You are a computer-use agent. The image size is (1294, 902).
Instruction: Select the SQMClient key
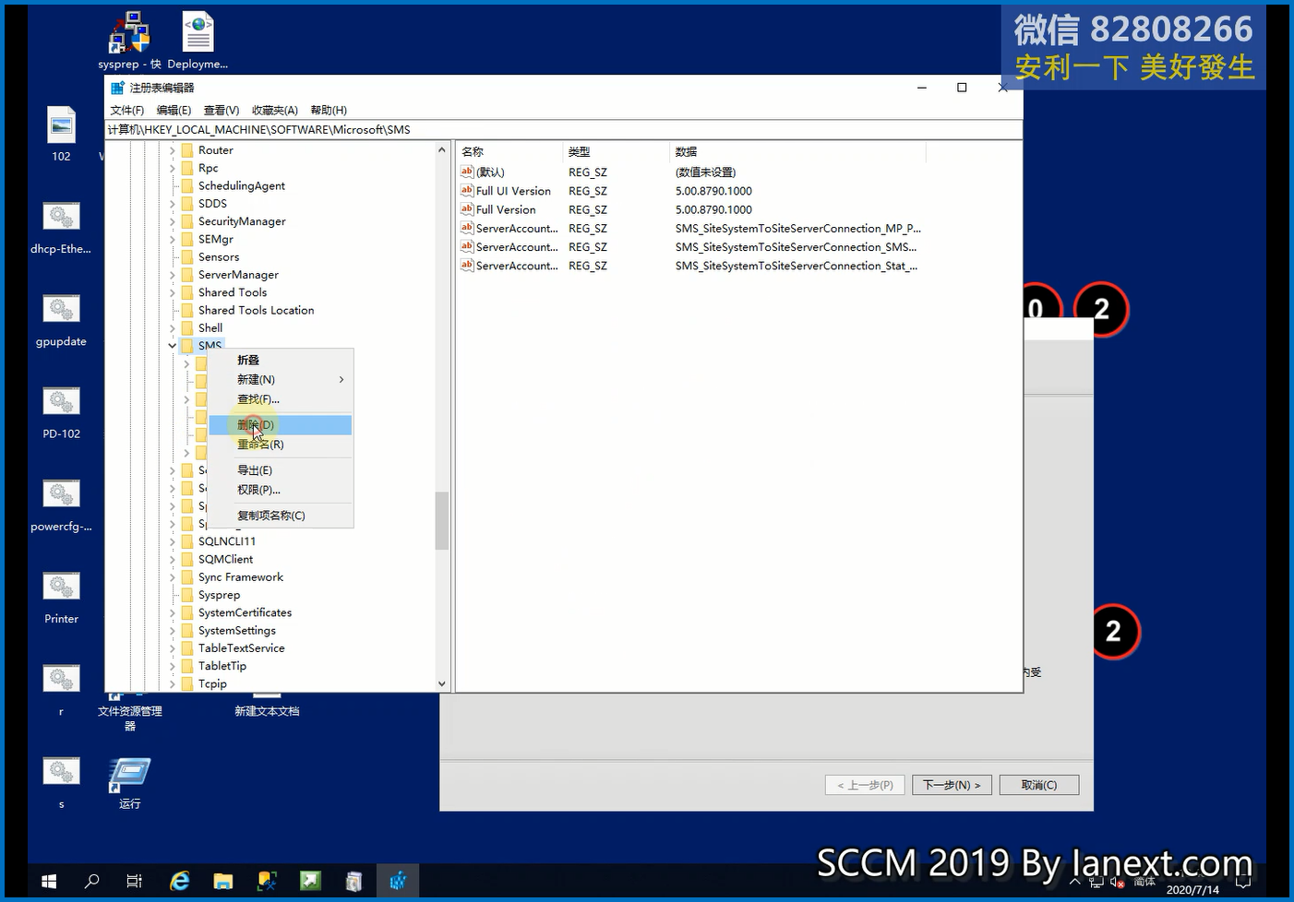click(x=225, y=559)
